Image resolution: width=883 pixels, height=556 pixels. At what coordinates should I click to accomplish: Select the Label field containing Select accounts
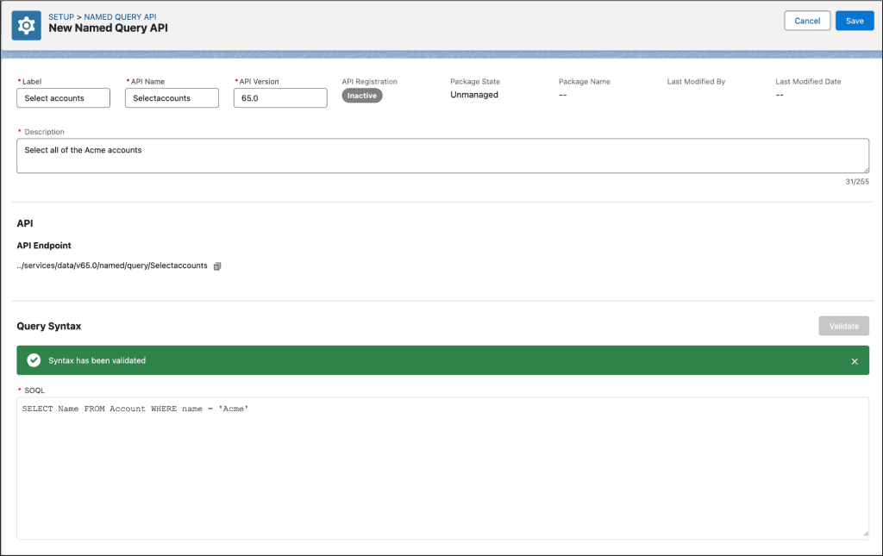click(x=63, y=97)
